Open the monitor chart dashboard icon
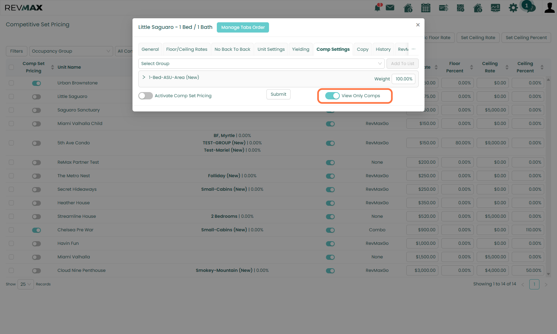This screenshot has height=334, width=557. (x=495, y=8)
